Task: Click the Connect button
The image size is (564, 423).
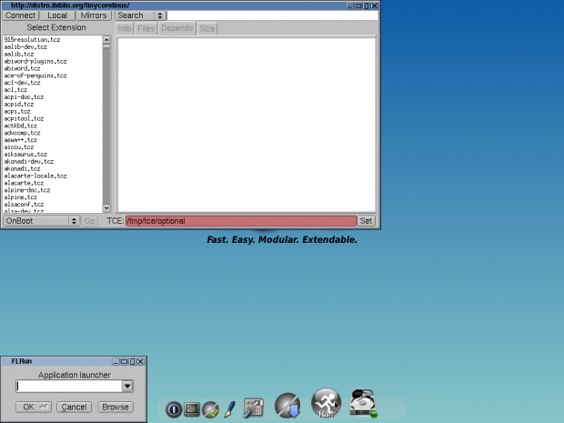Action: point(21,15)
